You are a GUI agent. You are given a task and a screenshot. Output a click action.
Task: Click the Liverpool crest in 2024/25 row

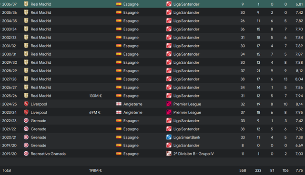[x=26, y=104]
